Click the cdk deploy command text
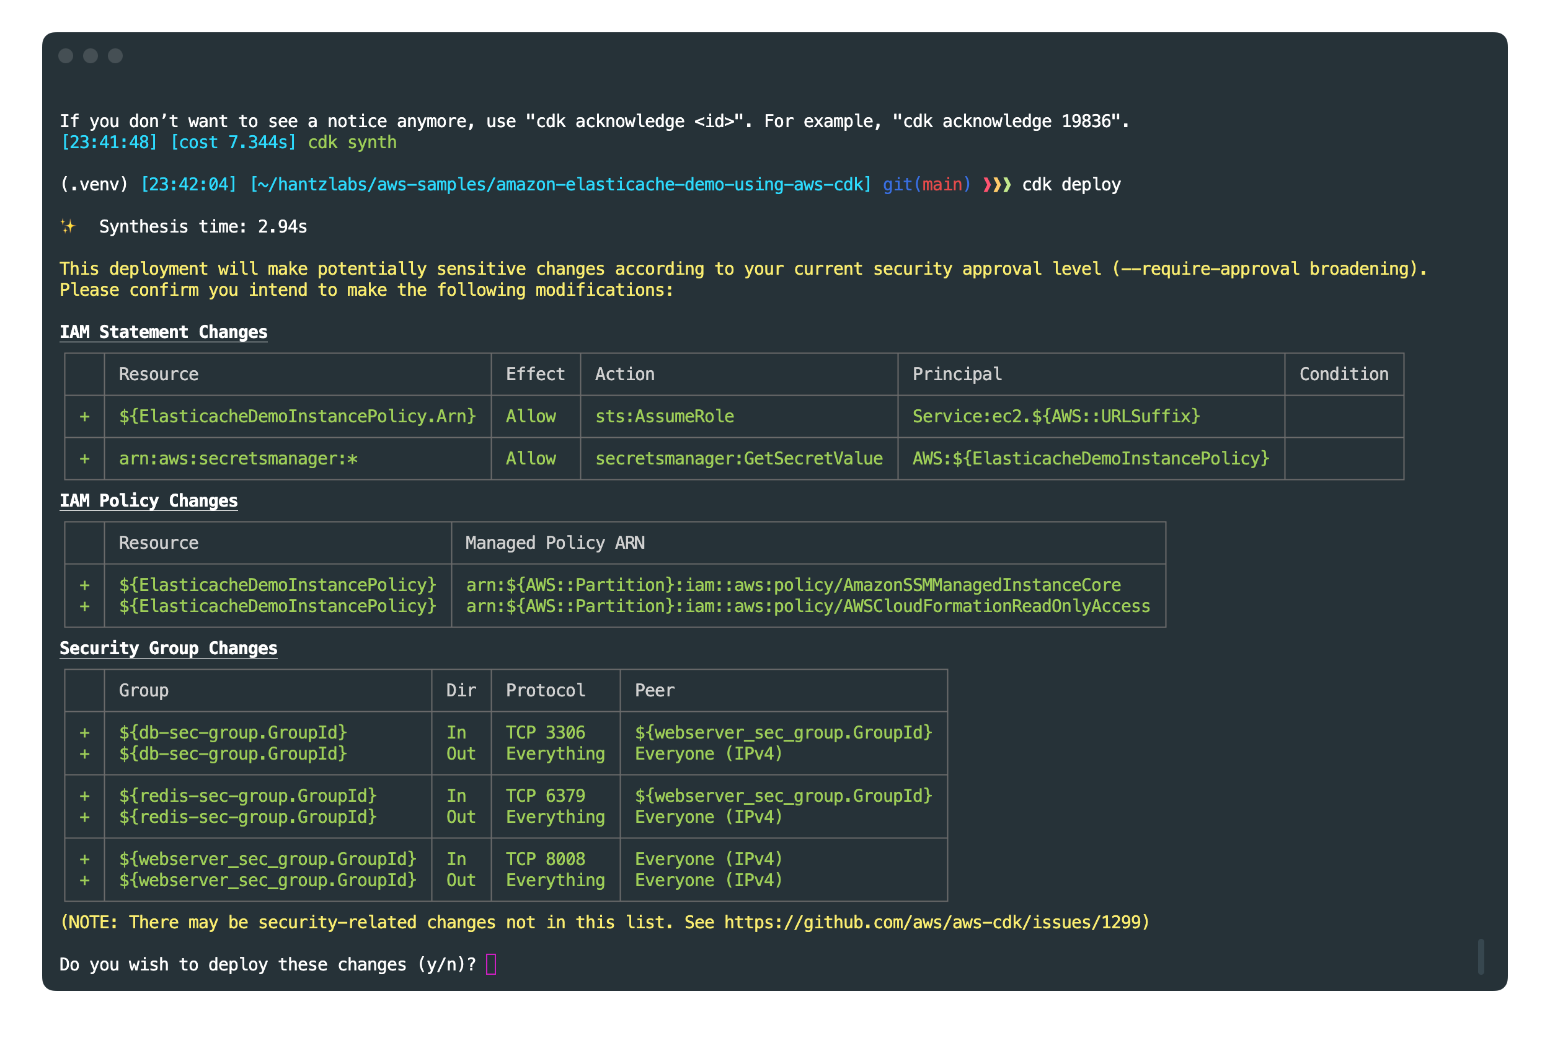The image size is (1550, 1043). click(x=1071, y=184)
